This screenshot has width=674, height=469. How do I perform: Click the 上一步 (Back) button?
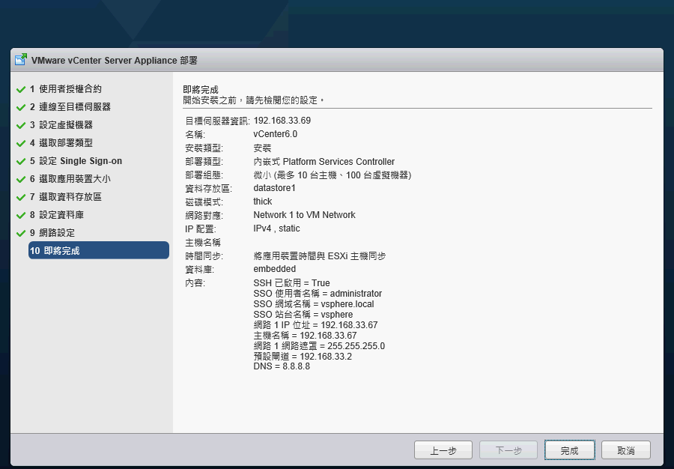443,450
